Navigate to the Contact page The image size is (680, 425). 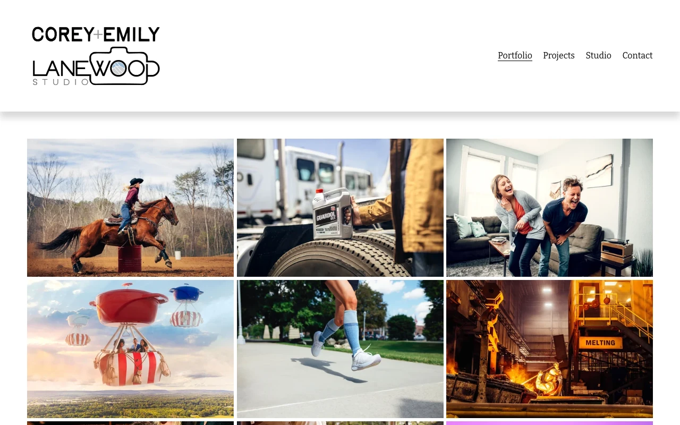tap(637, 55)
